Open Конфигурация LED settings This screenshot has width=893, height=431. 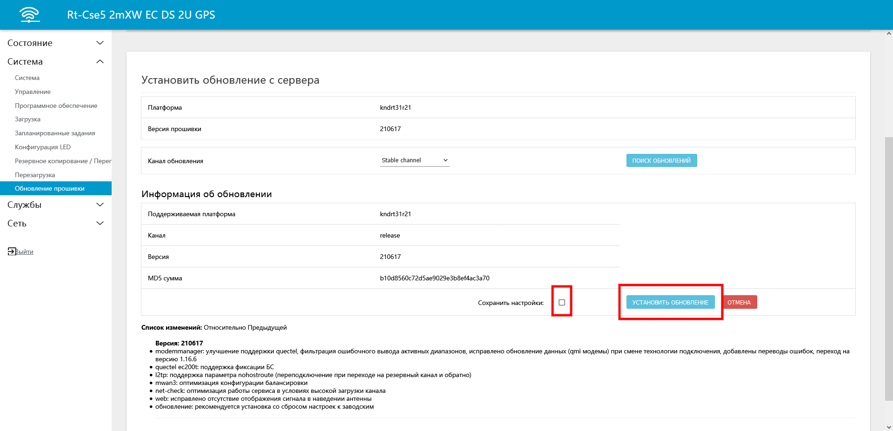(43, 147)
